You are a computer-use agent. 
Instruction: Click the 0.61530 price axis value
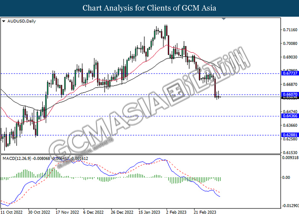point(290,152)
